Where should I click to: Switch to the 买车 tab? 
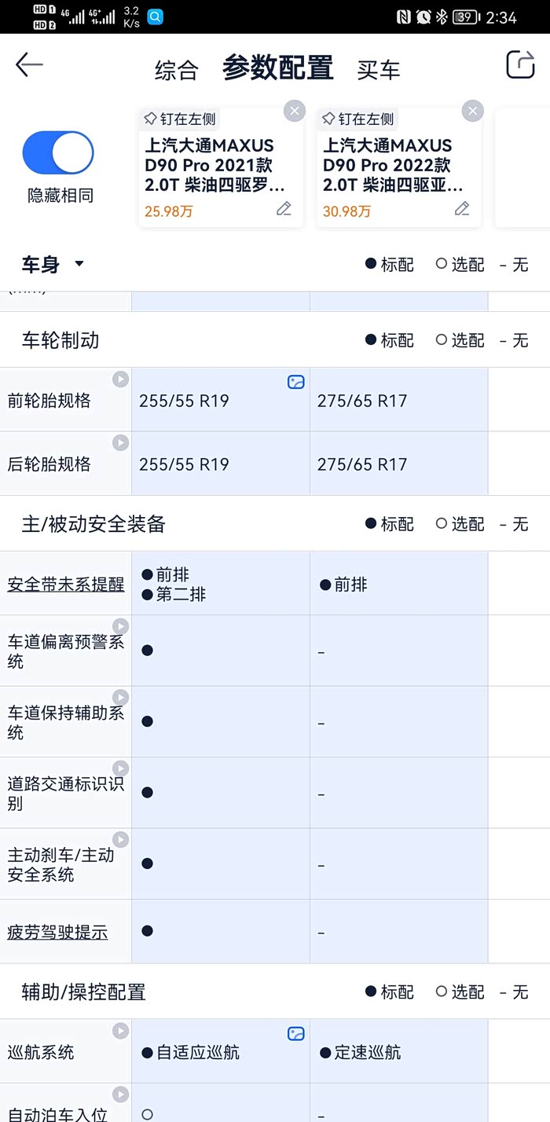[379, 69]
